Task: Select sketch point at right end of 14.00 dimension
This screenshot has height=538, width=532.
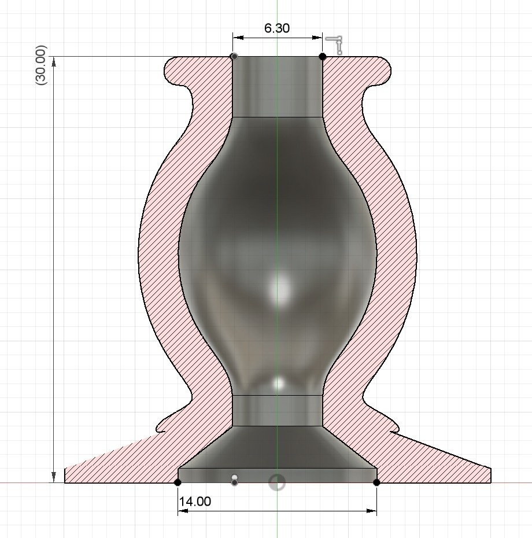Action: pyautogui.click(x=376, y=482)
